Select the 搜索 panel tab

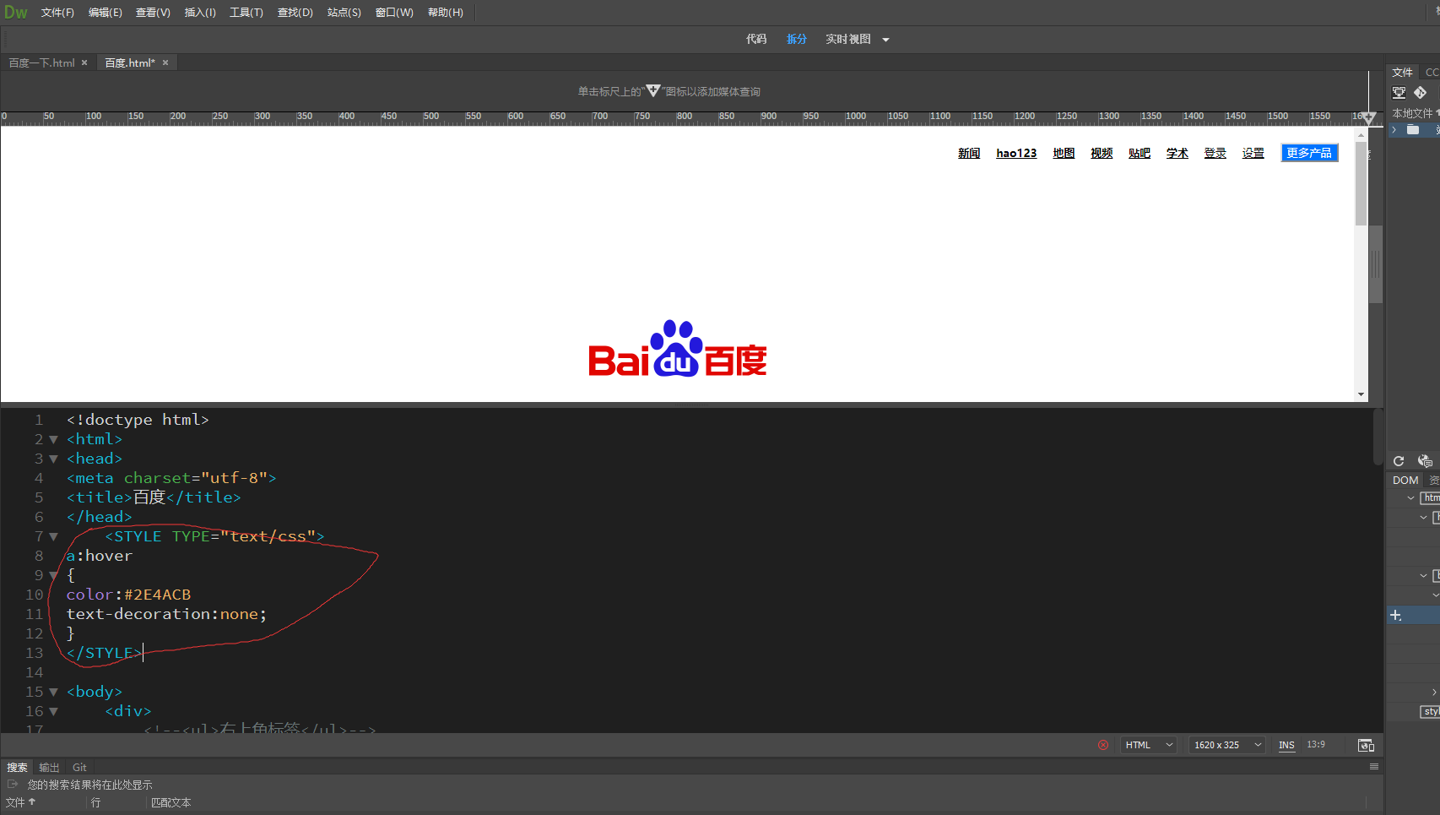[17, 767]
